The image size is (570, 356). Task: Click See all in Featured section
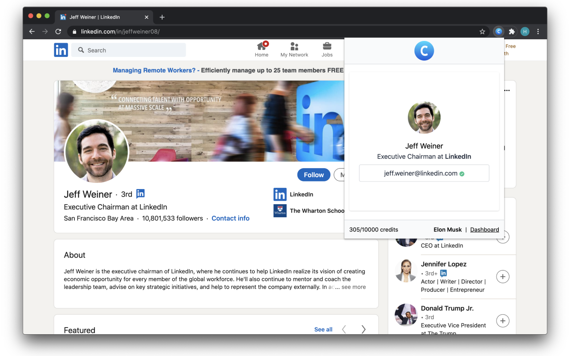click(323, 329)
